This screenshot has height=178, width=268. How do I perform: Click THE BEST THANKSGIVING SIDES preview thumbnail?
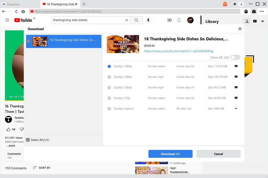123,44
